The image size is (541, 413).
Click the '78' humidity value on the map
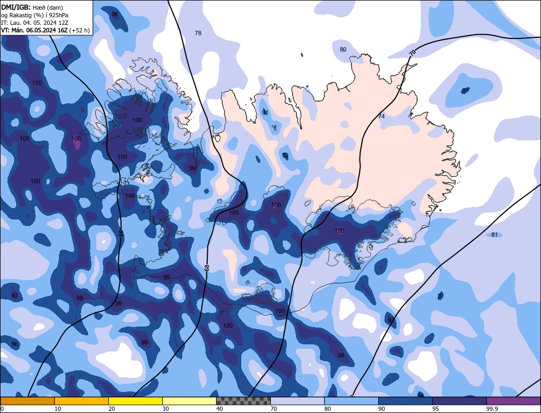pyautogui.click(x=198, y=33)
